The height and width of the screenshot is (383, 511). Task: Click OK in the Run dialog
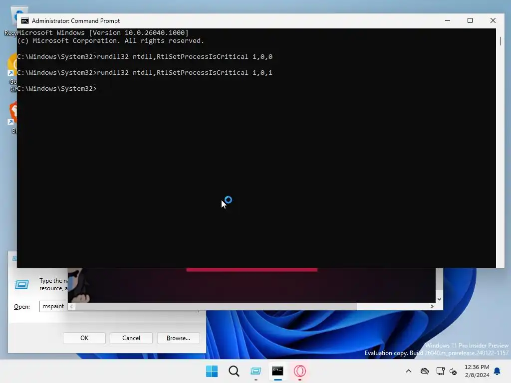pos(84,338)
